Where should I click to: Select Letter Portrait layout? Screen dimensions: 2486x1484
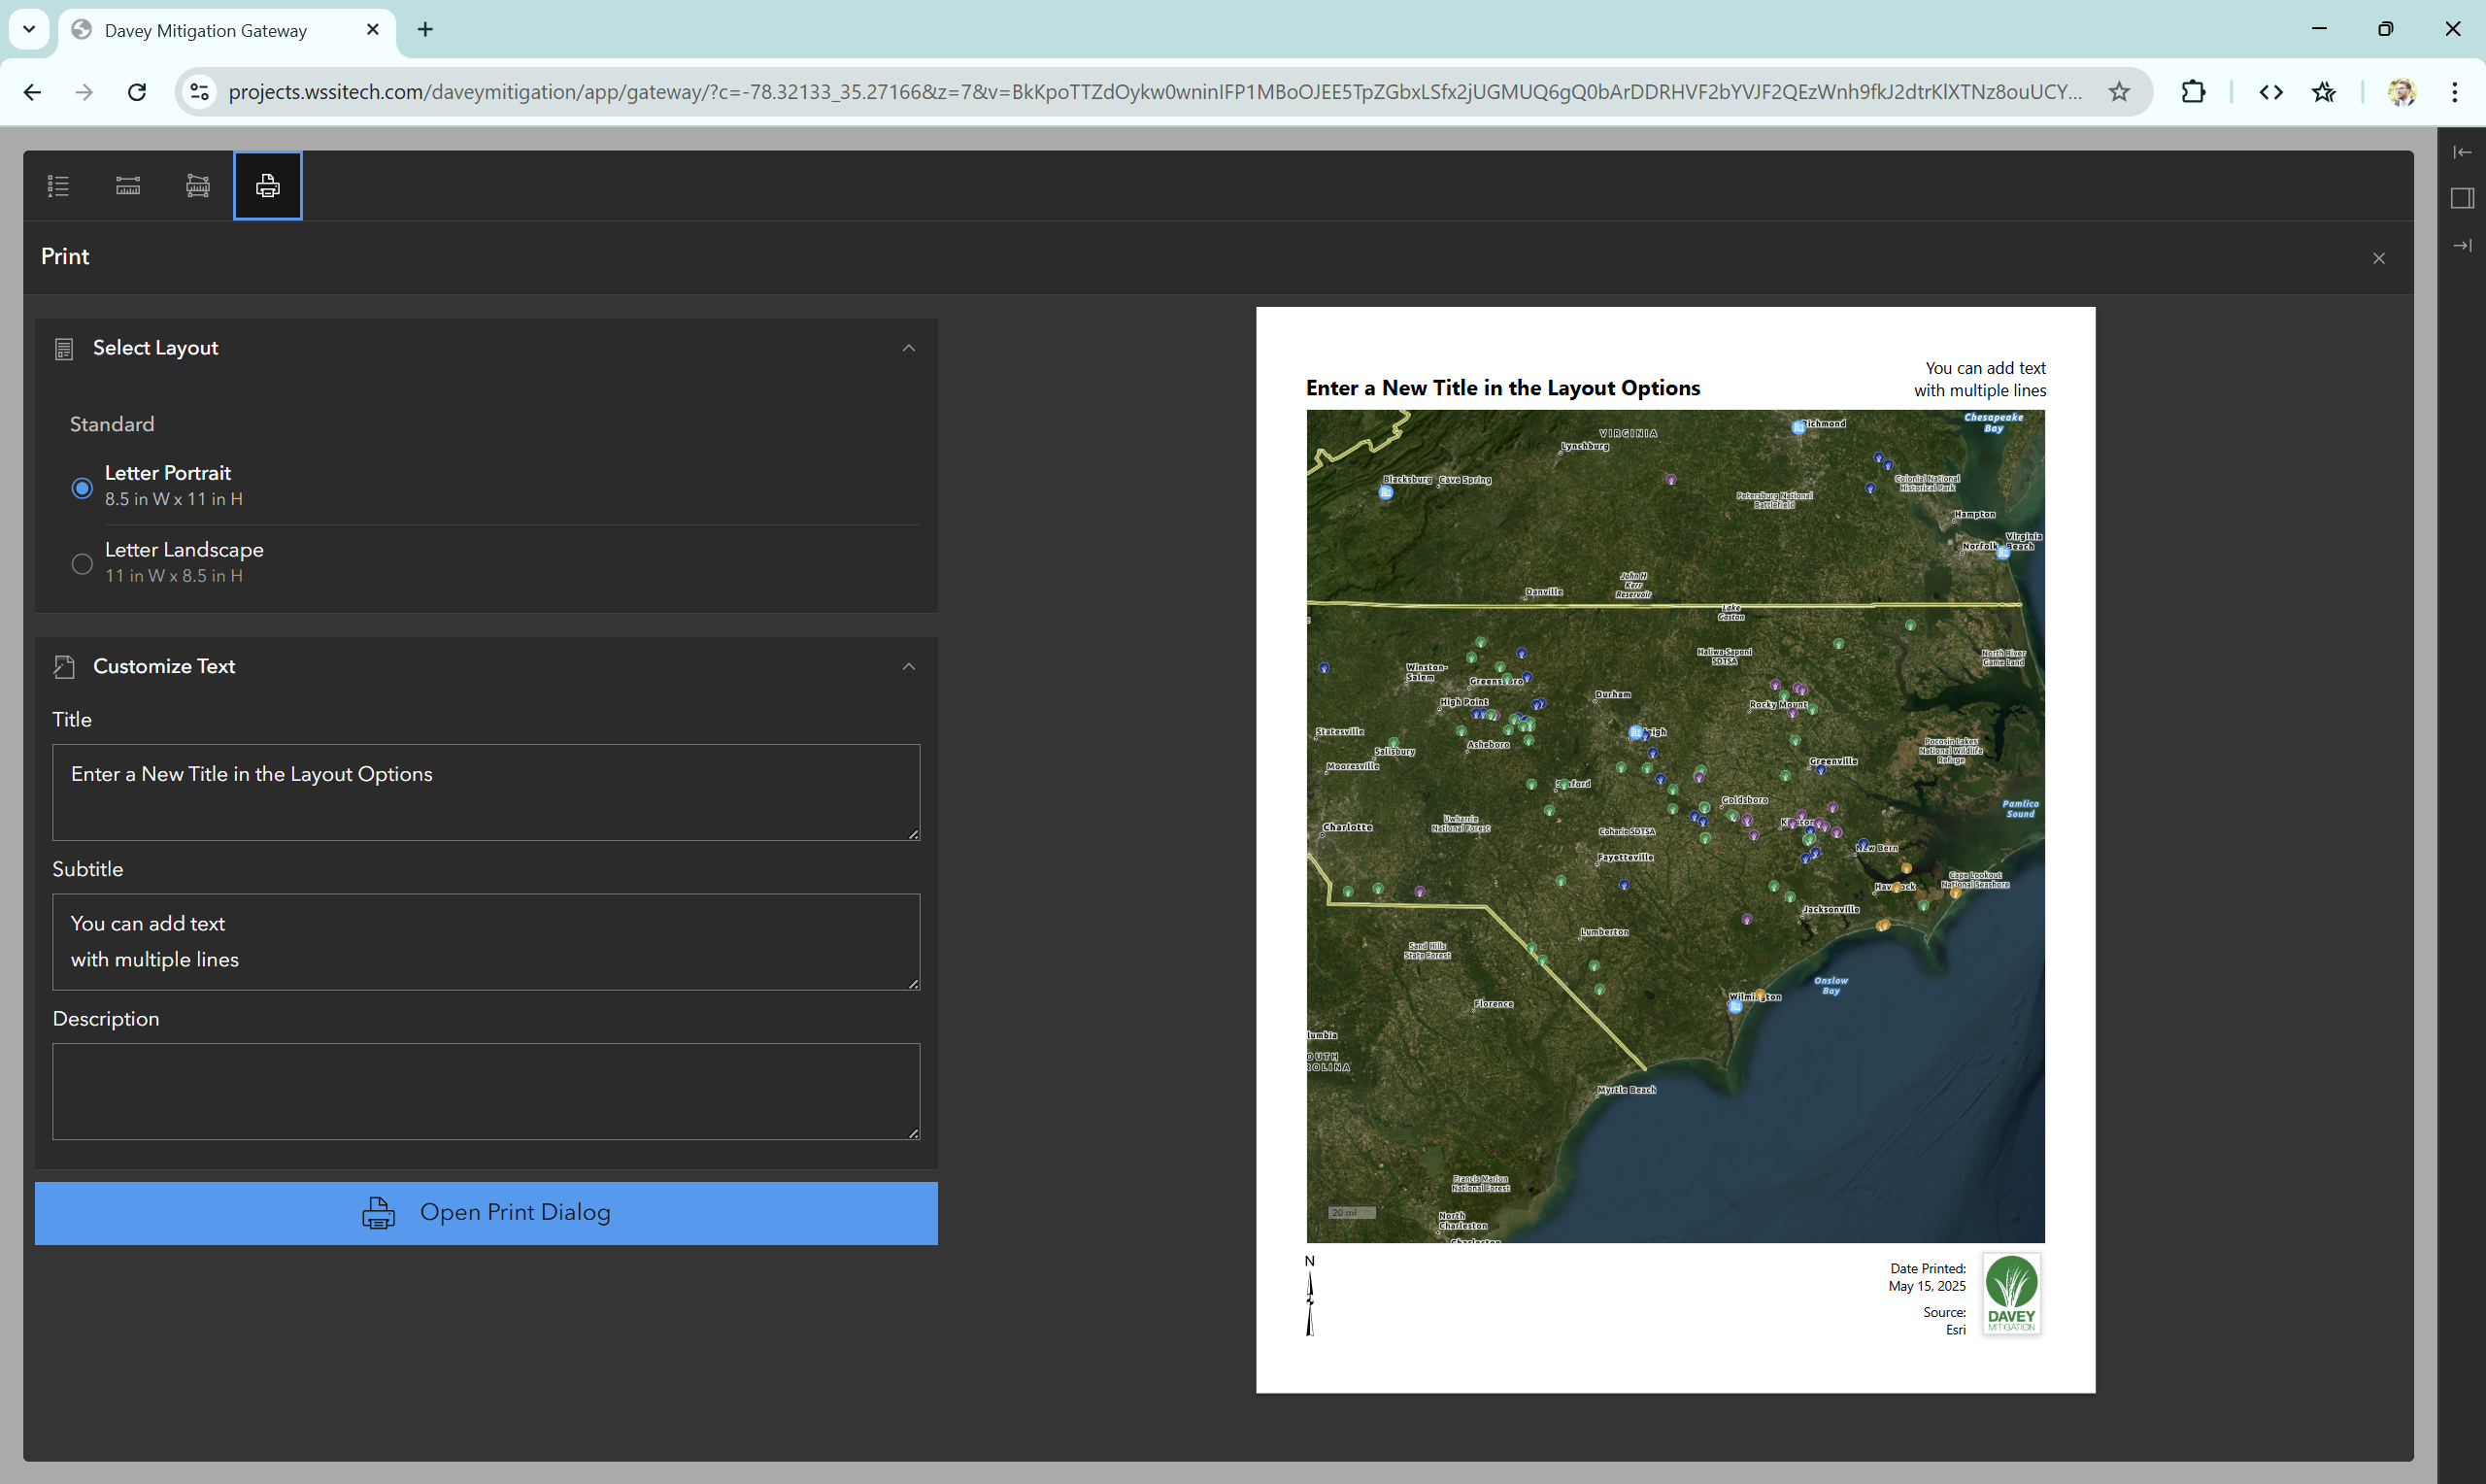[82, 488]
